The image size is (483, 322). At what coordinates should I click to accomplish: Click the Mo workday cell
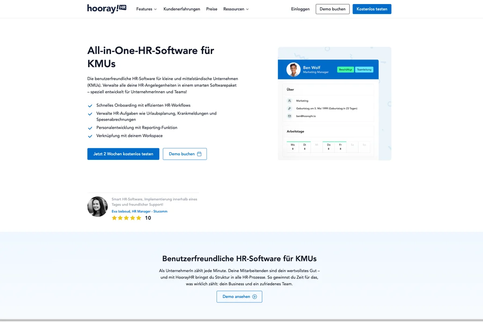click(293, 147)
